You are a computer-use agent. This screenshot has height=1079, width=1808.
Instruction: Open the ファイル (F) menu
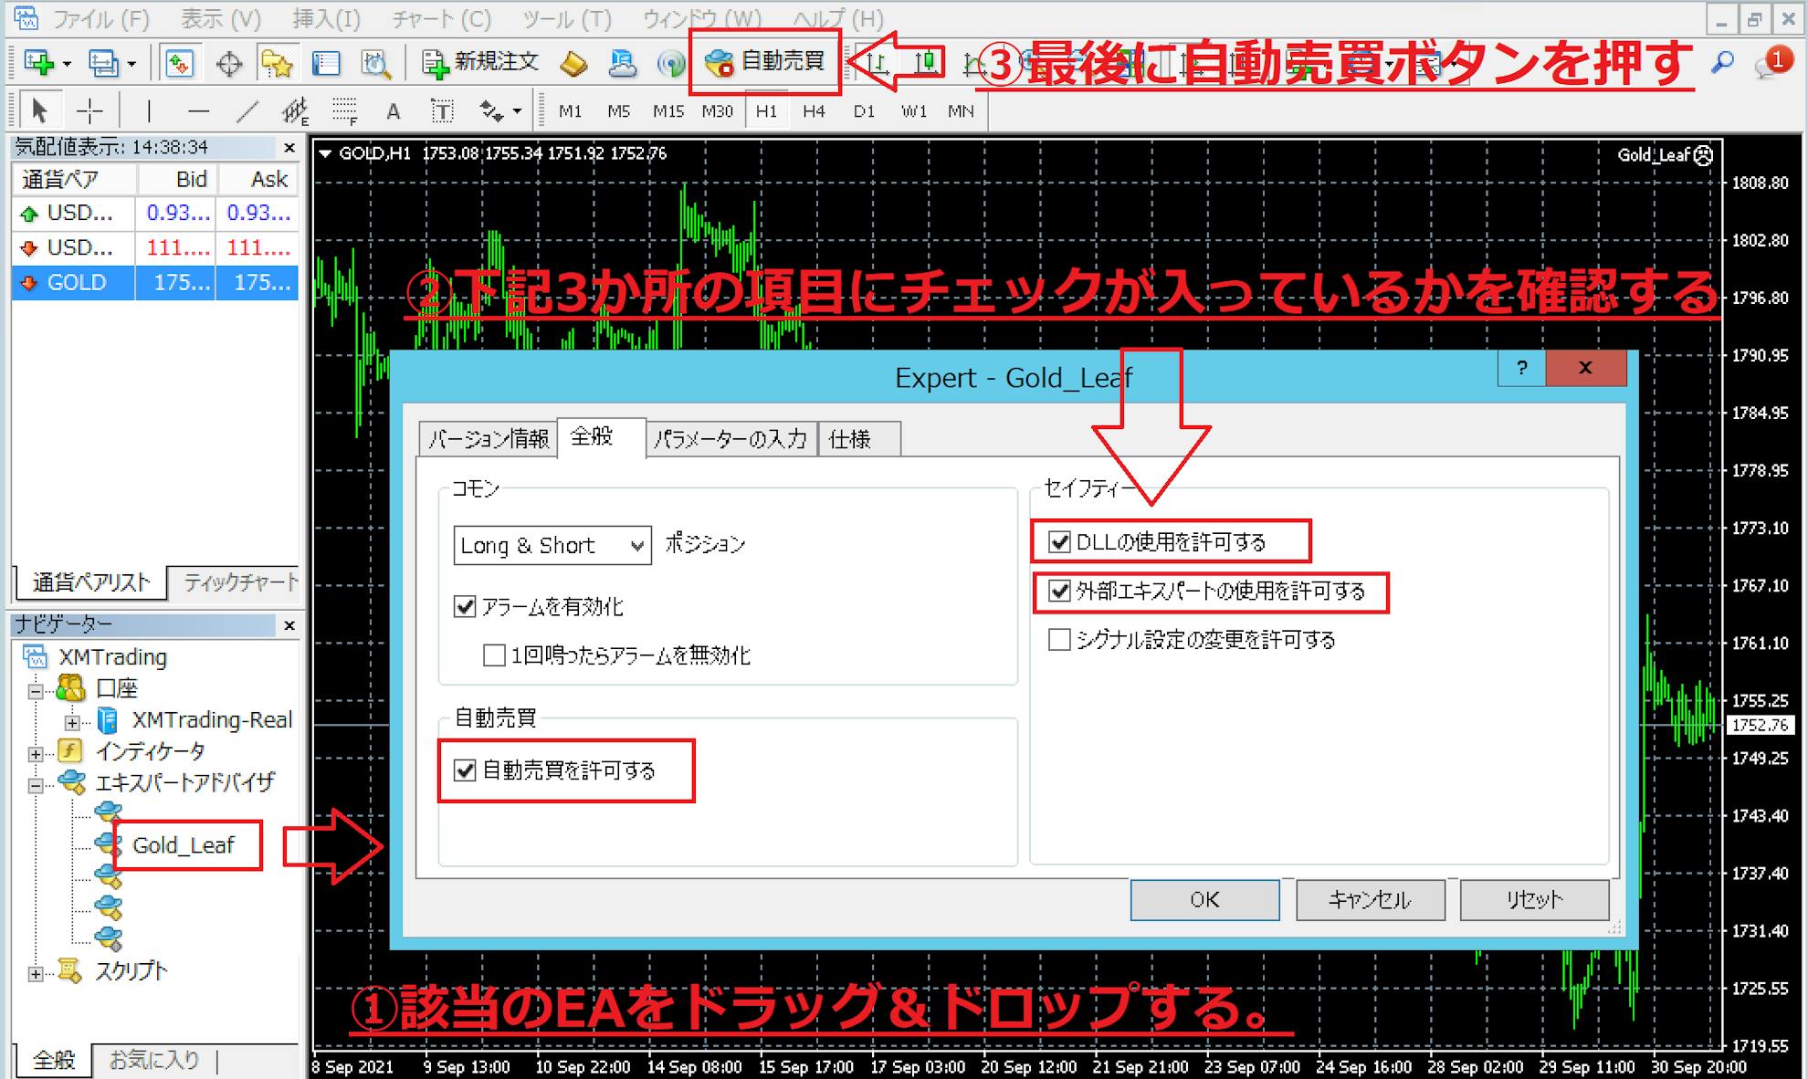(101, 18)
